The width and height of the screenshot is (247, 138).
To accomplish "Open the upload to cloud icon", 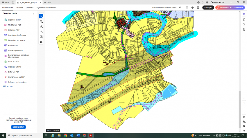I will [192, 8].
